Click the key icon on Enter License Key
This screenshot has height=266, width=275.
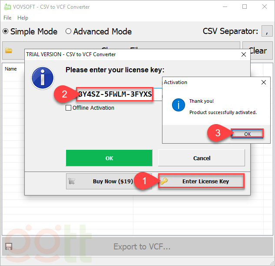[x=164, y=181]
